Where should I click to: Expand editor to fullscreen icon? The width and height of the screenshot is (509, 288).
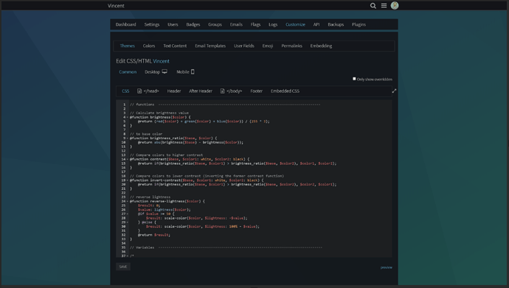[394, 91]
